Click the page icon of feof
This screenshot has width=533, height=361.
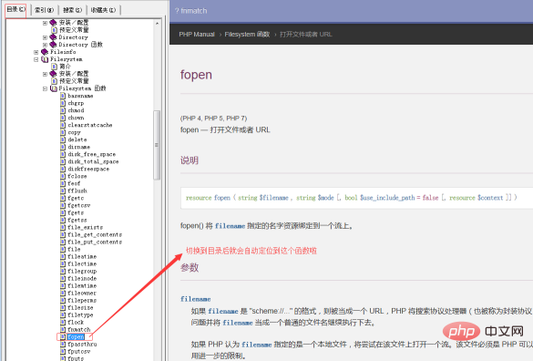click(63, 183)
